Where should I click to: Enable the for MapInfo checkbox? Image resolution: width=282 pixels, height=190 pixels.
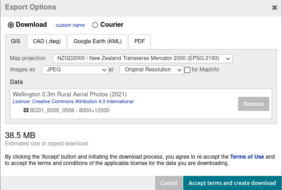pyautogui.click(x=187, y=70)
